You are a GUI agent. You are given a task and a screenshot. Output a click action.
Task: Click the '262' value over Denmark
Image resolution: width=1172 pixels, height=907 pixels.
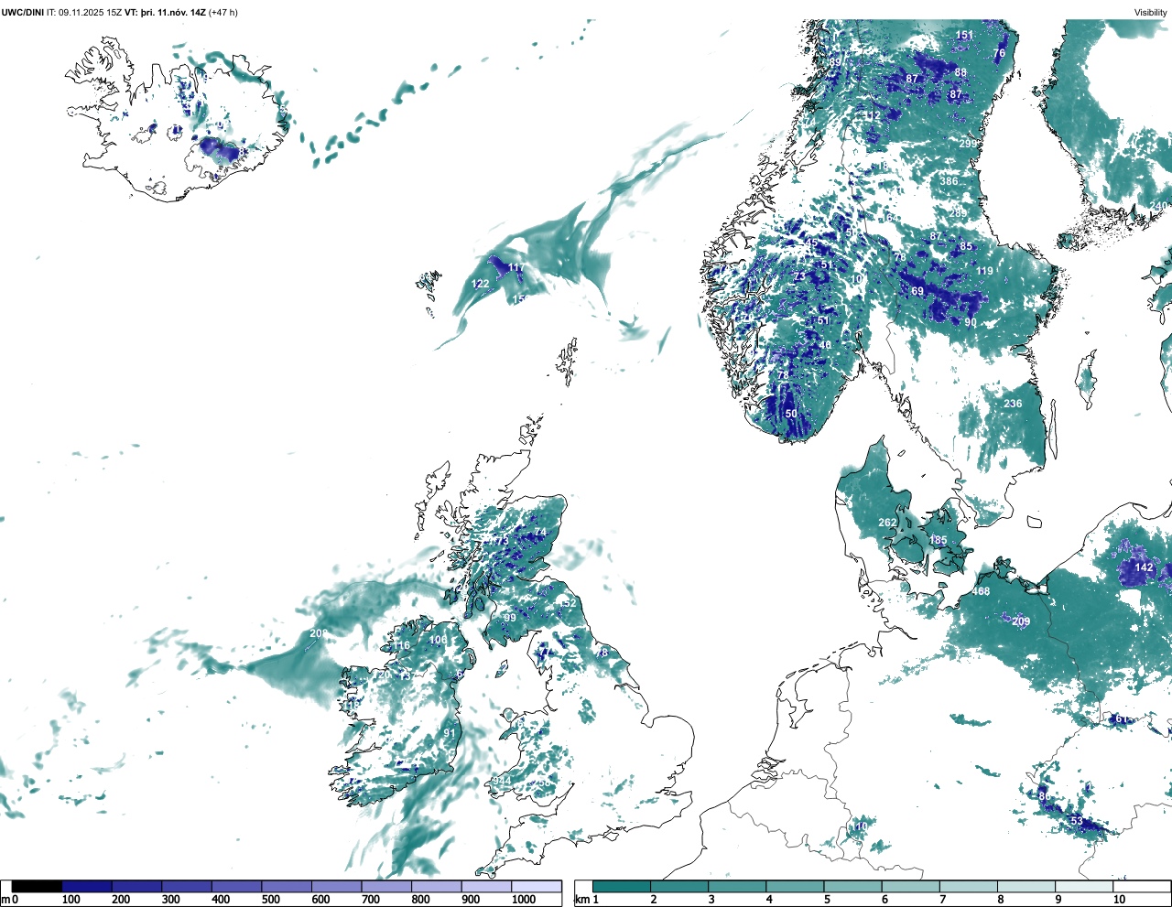[887, 524]
